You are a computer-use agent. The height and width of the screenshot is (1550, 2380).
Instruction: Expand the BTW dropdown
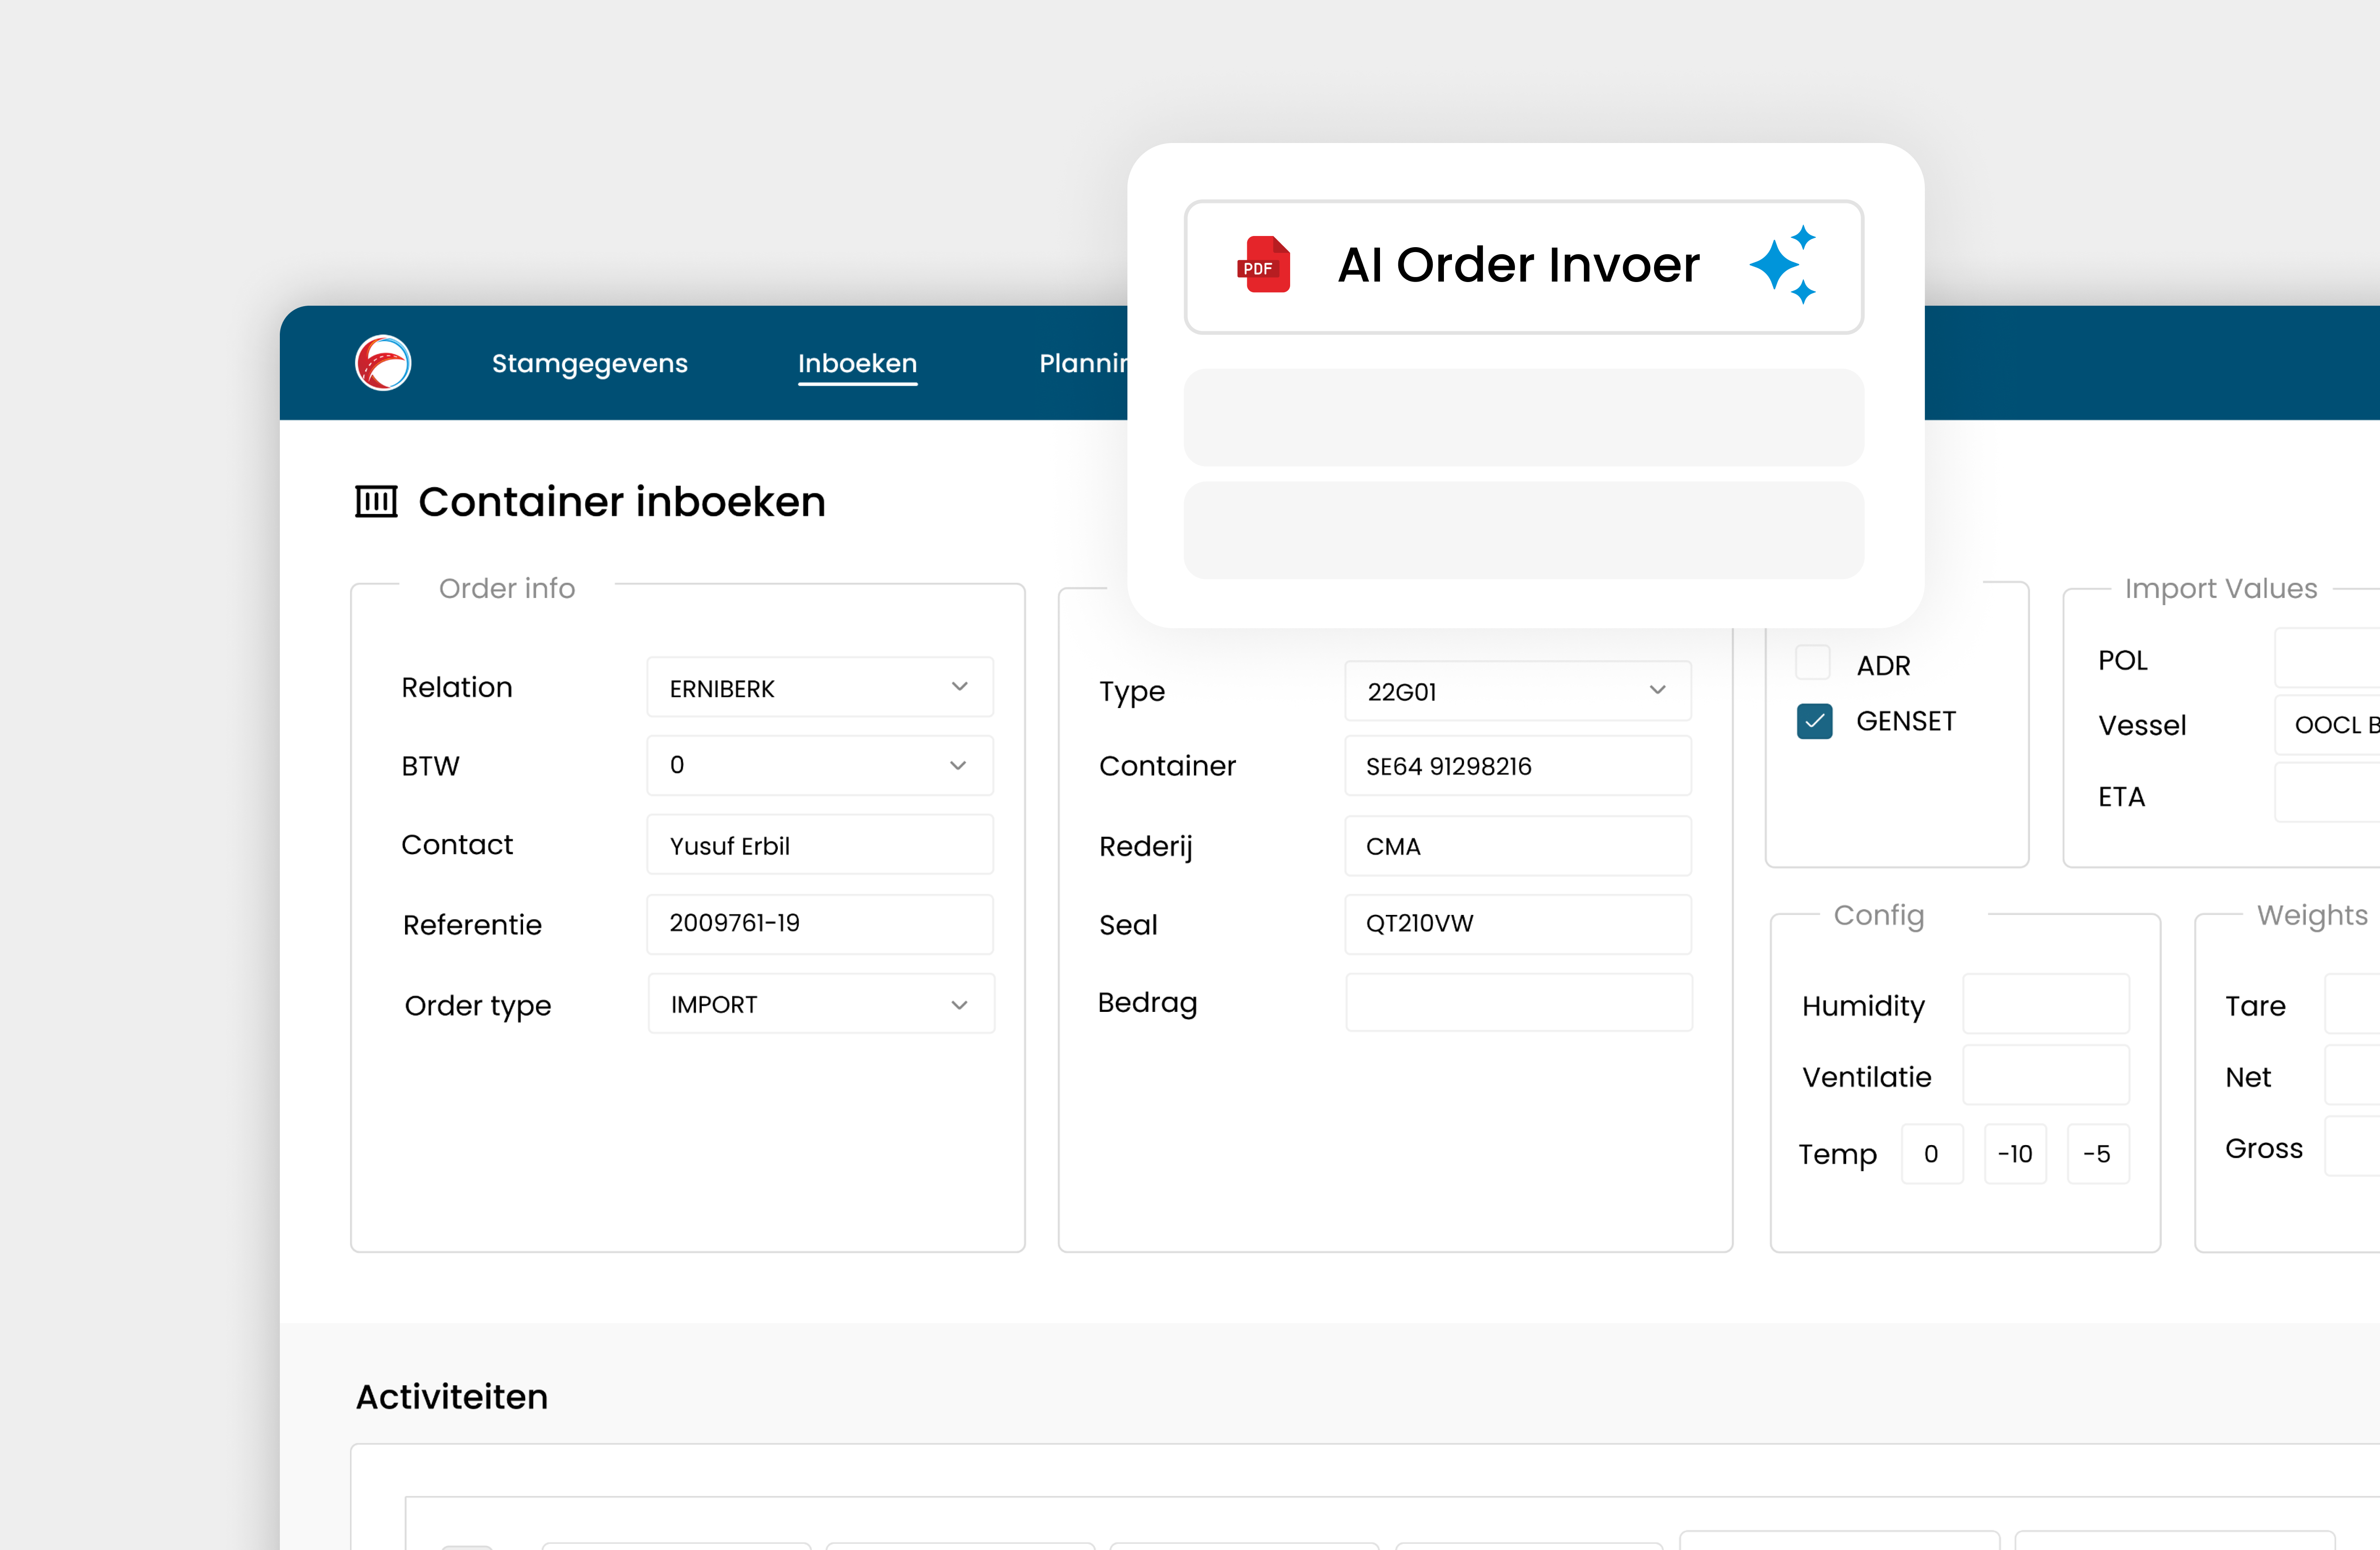[x=819, y=766]
